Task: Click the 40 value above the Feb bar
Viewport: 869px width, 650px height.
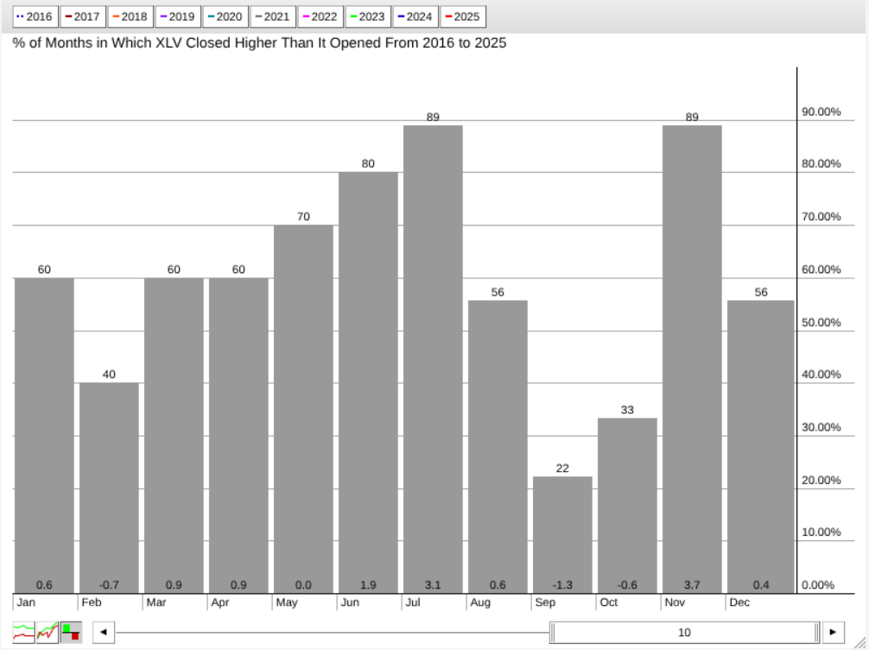Action: 109,374
